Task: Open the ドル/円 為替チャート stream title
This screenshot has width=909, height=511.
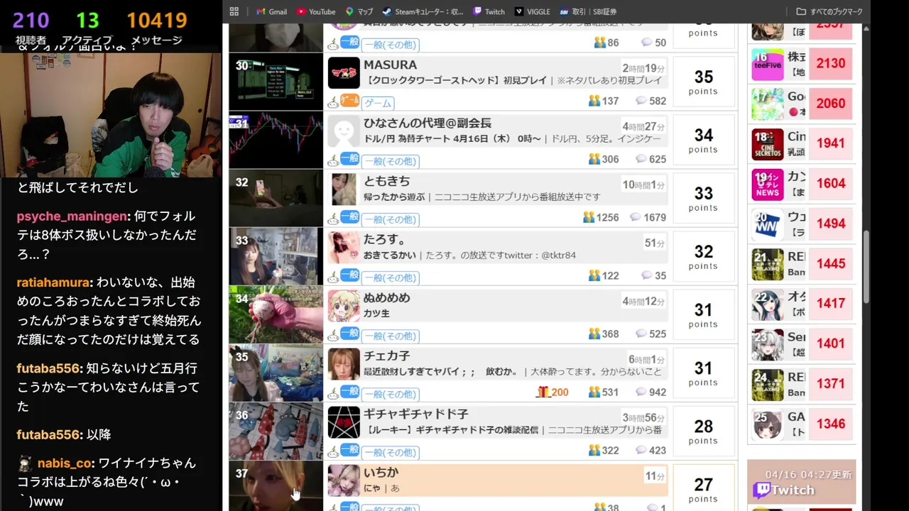Action: (x=452, y=139)
